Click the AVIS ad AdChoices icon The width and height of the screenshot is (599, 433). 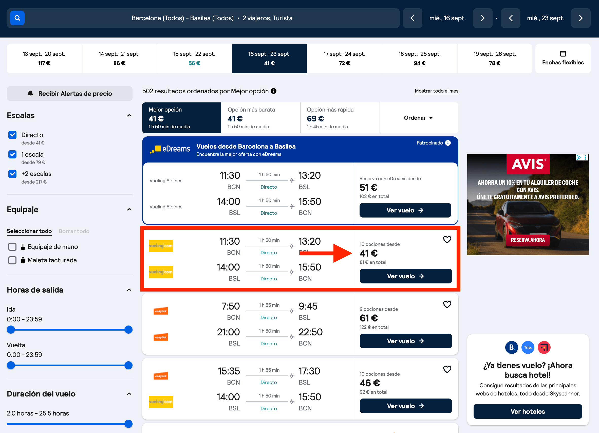579,157
